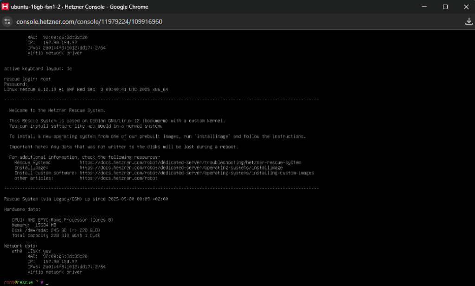Image resolution: width=475 pixels, height=286 pixels.
Task: Focus the terminal at the root@rescue prompt cursor
Action: pos(47,282)
